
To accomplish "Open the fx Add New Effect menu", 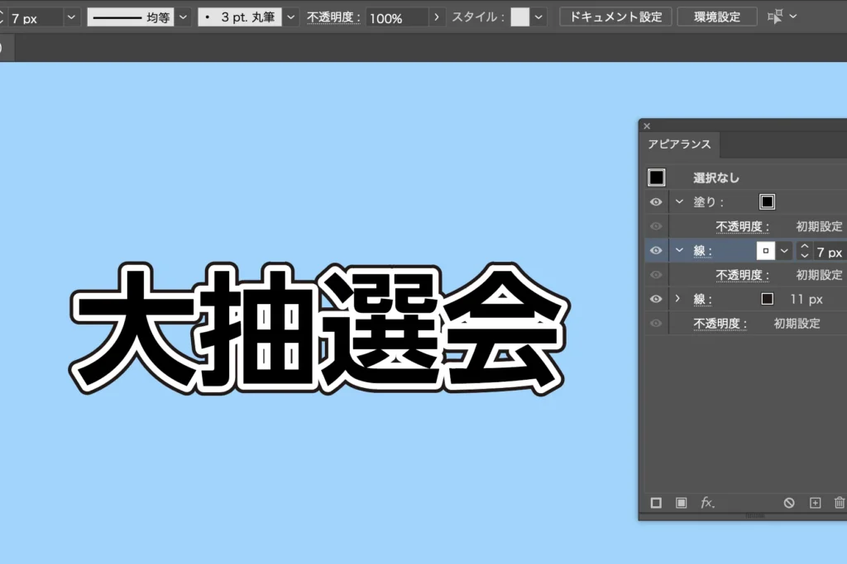I will [707, 502].
